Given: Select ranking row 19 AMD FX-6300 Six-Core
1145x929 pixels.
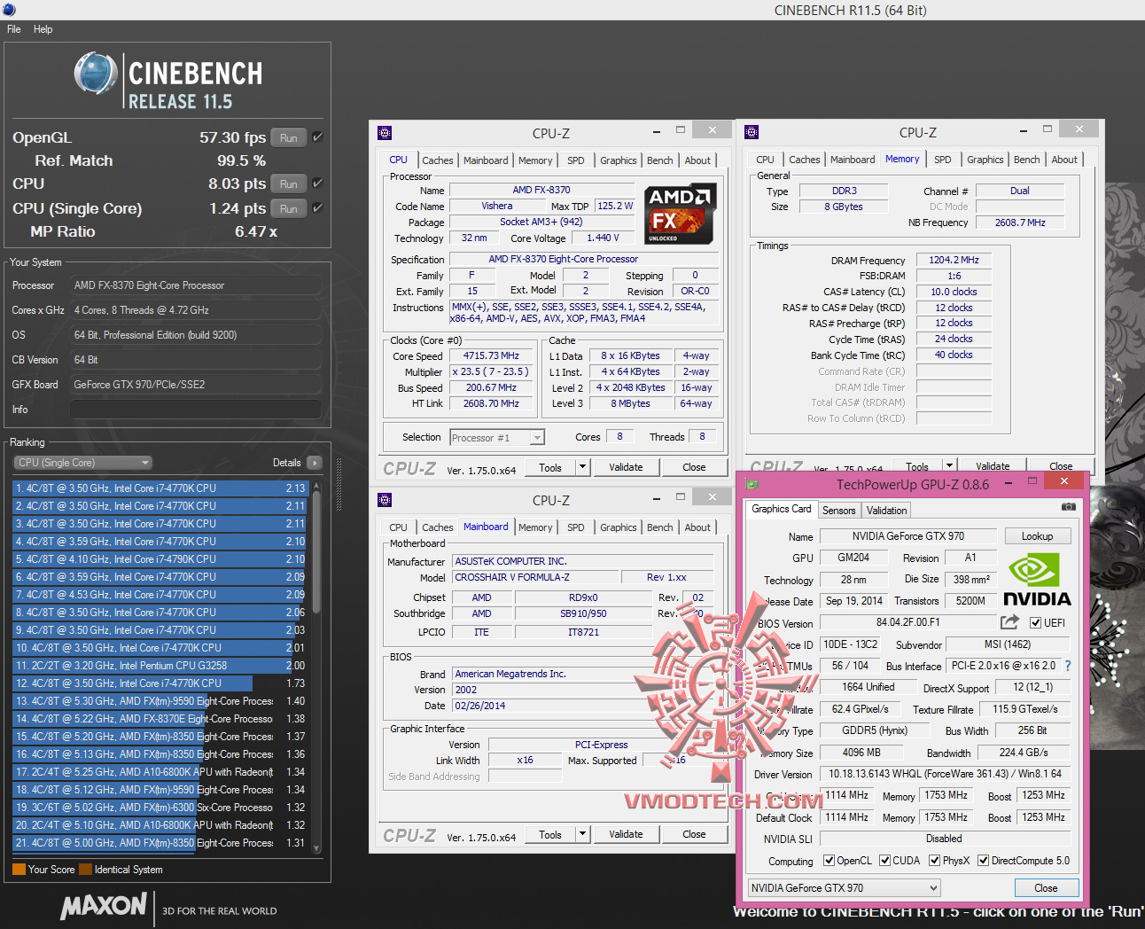Looking at the screenshot, I should [160, 808].
